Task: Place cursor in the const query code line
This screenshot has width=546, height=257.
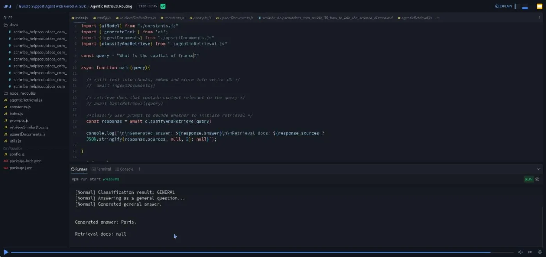Action: pos(140,56)
